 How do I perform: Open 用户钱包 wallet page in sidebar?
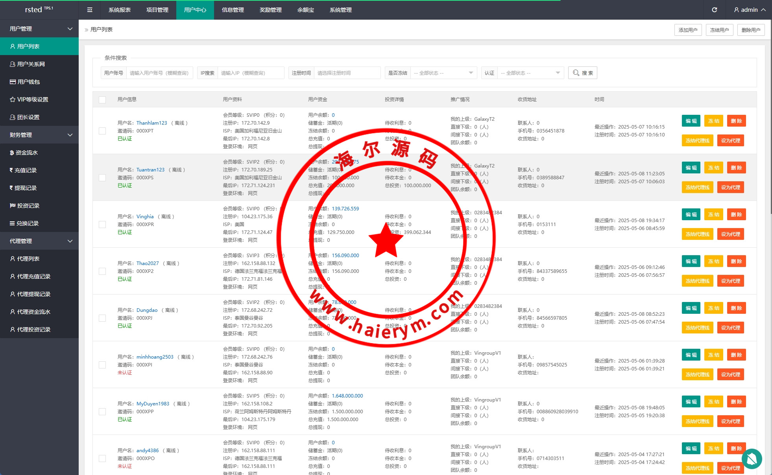28,82
